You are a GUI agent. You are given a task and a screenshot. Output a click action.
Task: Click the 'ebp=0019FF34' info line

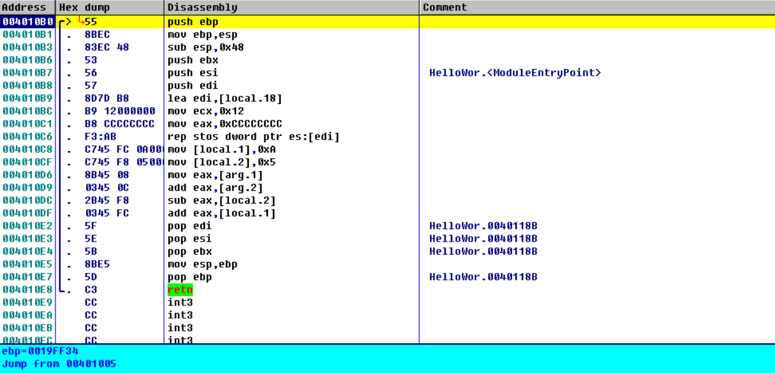tap(40, 351)
